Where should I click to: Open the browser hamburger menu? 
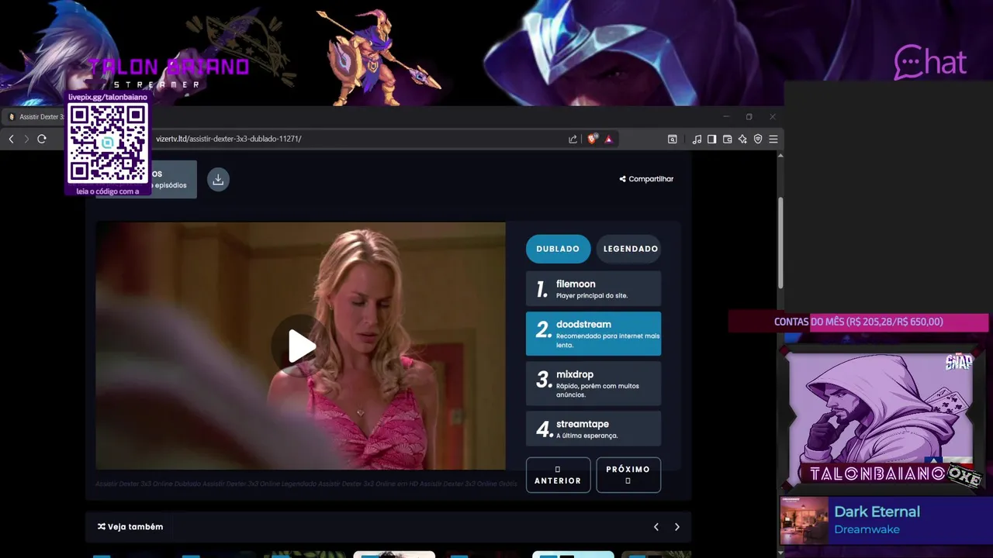coord(773,139)
